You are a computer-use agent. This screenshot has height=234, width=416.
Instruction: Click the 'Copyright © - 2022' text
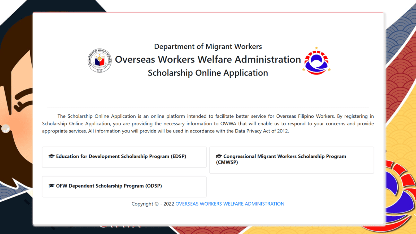(153, 204)
